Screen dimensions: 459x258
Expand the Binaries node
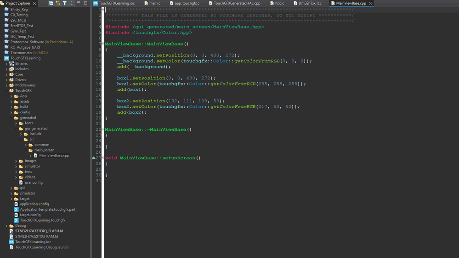[x=6, y=64]
